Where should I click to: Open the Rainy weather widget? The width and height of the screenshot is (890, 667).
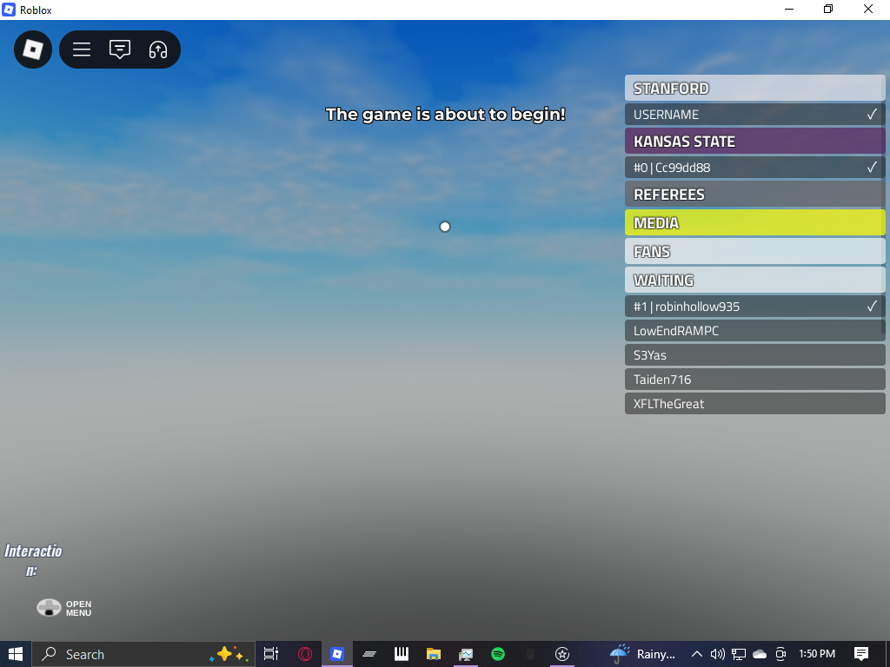(642, 654)
